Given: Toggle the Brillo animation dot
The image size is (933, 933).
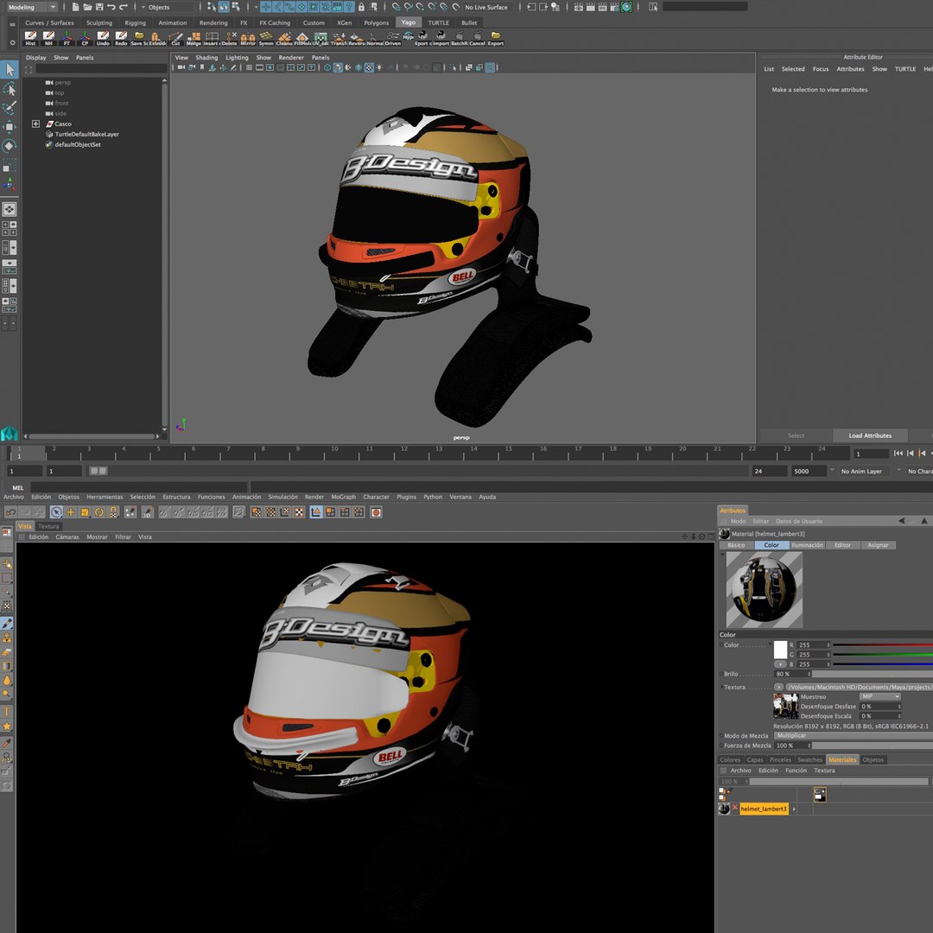Looking at the screenshot, I should 721,674.
